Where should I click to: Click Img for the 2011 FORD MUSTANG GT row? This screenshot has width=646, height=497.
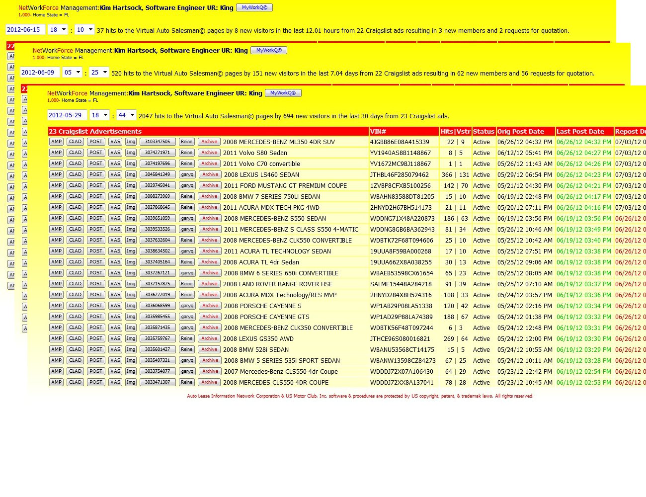pyautogui.click(x=131, y=185)
